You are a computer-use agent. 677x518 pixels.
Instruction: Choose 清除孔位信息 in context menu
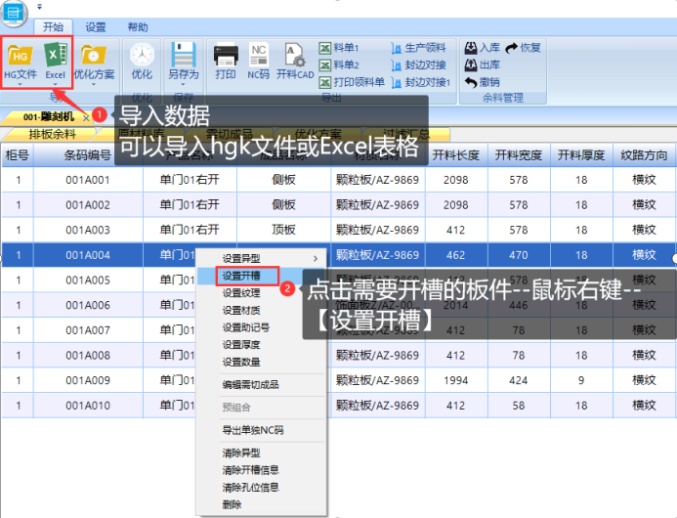coord(250,488)
